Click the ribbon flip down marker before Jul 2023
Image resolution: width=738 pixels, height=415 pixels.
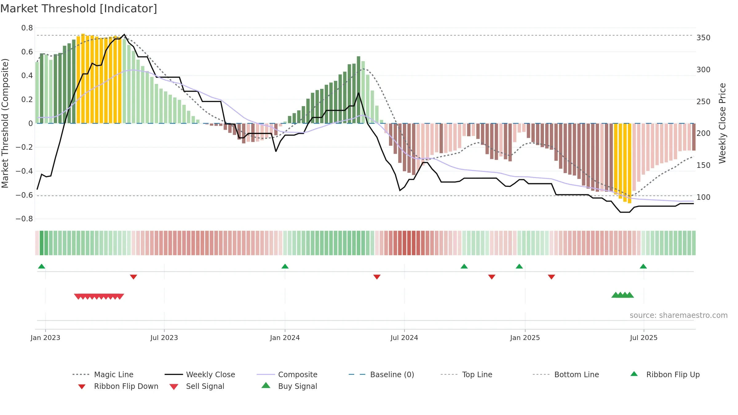pyautogui.click(x=133, y=277)
